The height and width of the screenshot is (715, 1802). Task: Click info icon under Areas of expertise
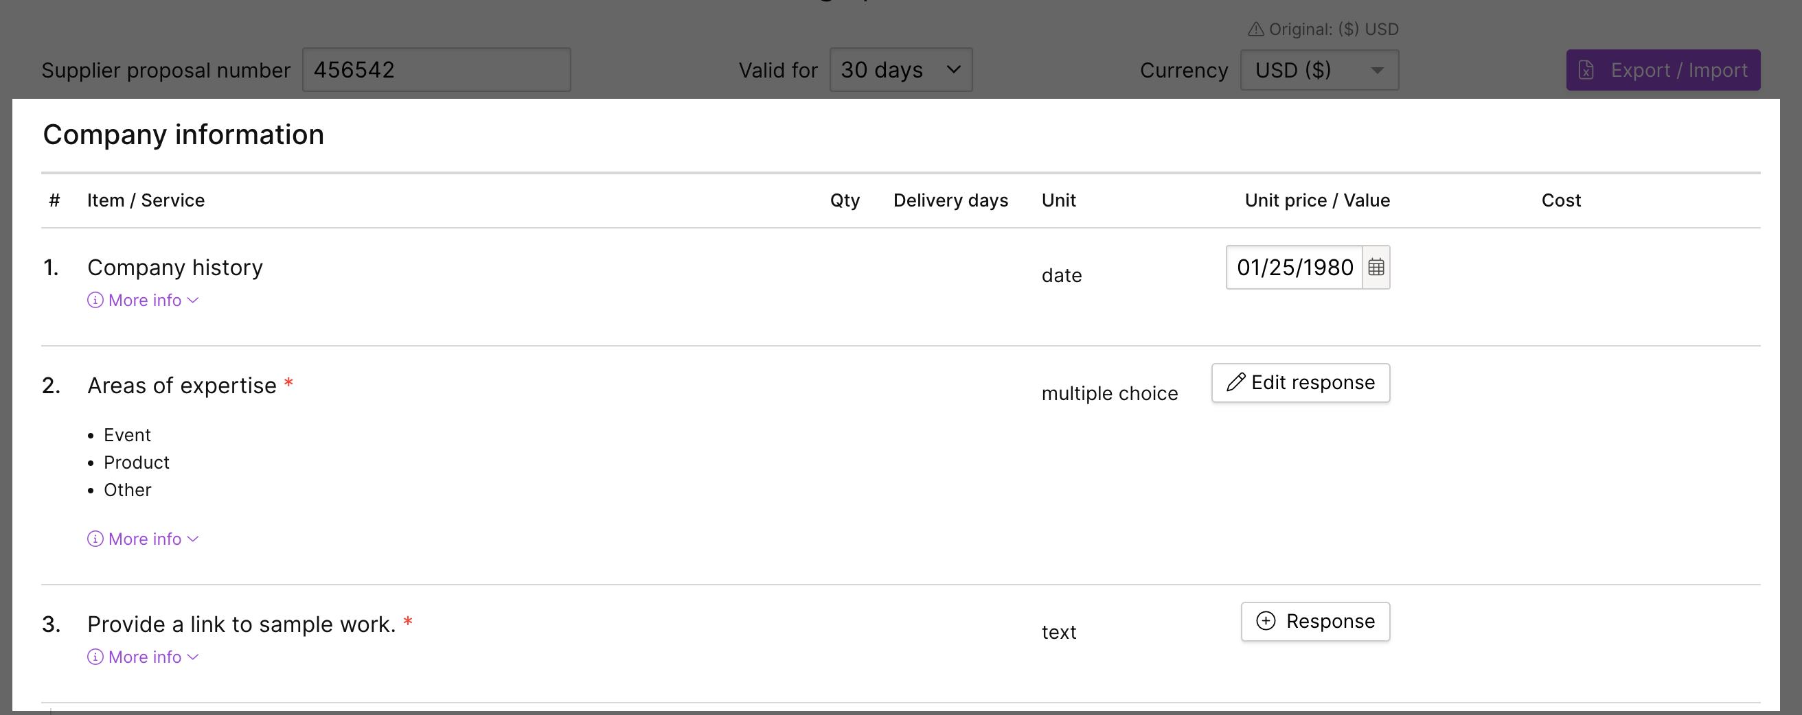coord(95,539)
